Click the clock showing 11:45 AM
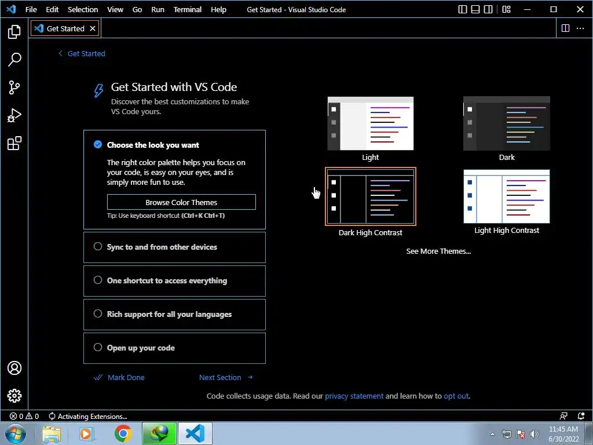Screen dimensions: 593x445 [563, 429]
